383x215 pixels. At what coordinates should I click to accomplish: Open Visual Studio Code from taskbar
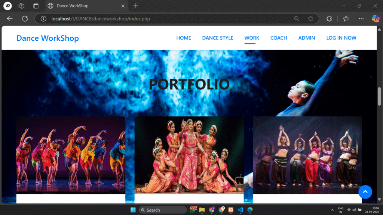pos(240,210)
